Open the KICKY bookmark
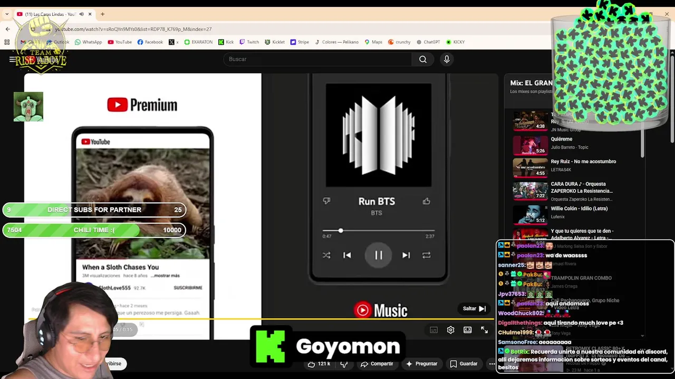This screenshot has width=675, height=379. click(x=455, y=42)
